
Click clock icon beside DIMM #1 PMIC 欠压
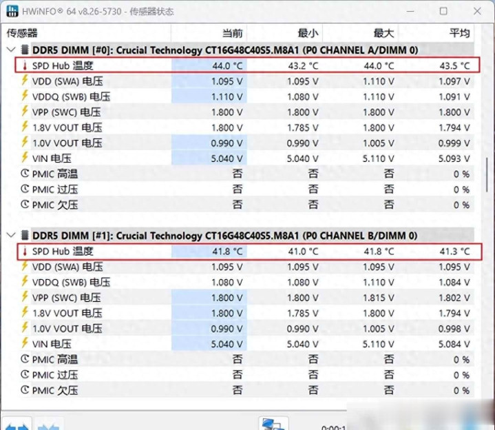click(x=25, y=390)
